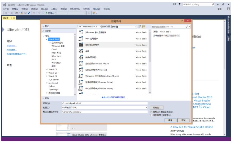Enable 添加到源代码管理 checkbox
The height and width of the screenshot is (143, 234).
pyautogui.click(x=151, y=115)
